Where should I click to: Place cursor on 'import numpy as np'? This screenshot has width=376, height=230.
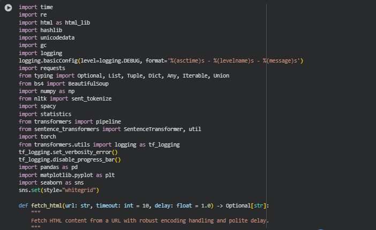click(x=47, y=91)
